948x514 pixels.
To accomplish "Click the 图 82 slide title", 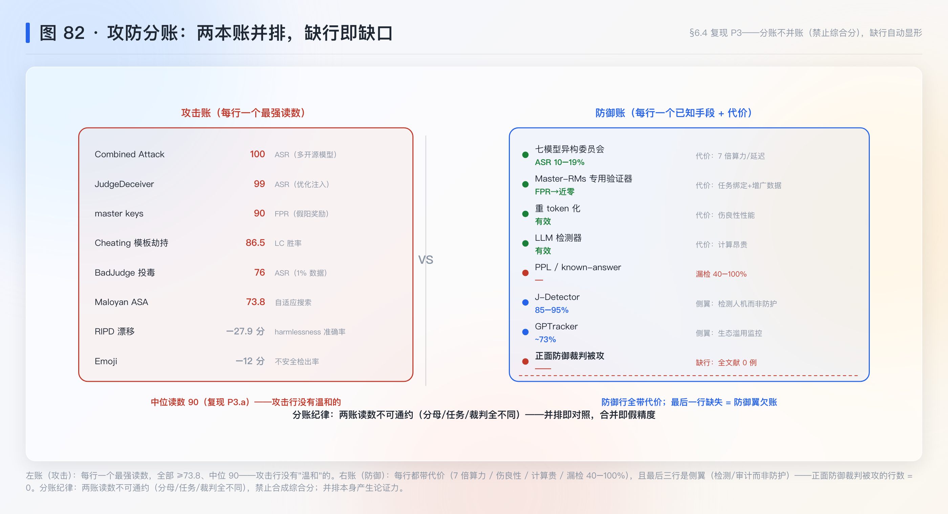I will [x=216, y=33].
